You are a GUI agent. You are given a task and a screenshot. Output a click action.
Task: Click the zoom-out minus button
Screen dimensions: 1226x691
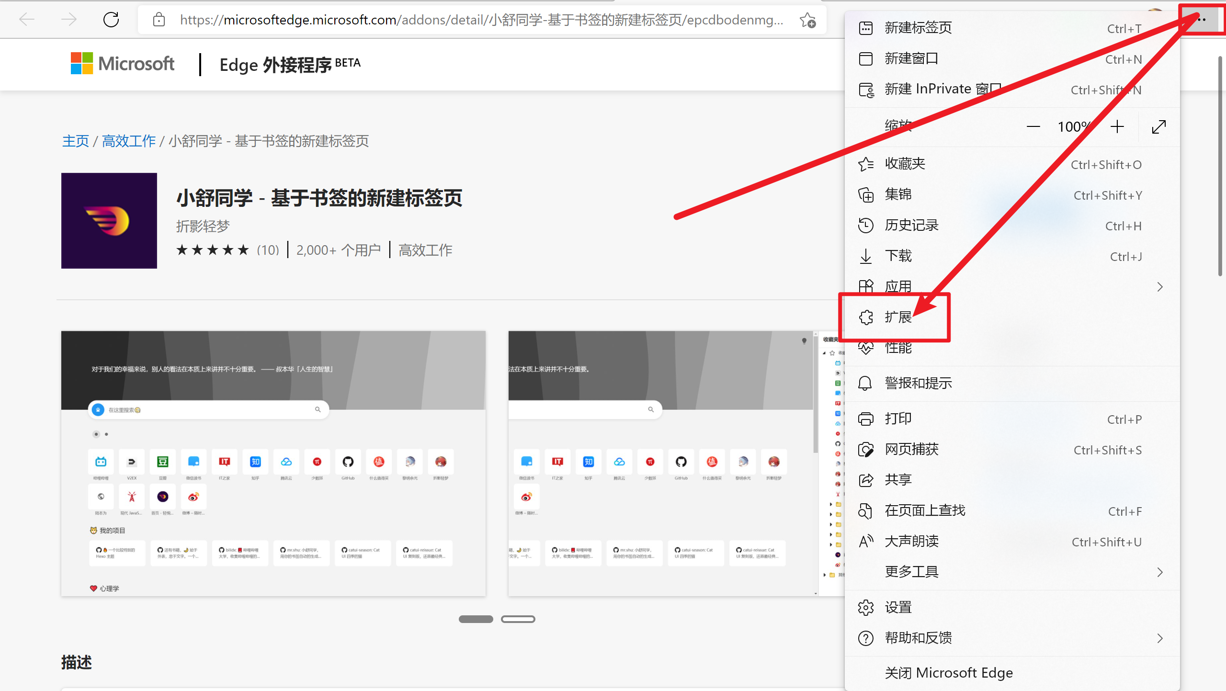coord(1033,127)
